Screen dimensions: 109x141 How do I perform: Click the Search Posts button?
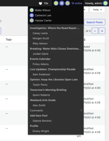click(x=95, y=22)
